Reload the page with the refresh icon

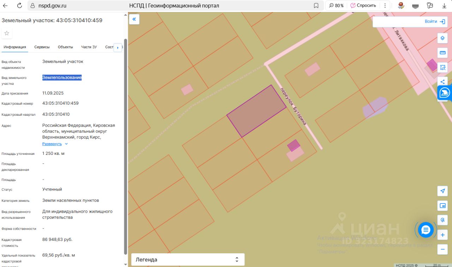coord(19,6)
